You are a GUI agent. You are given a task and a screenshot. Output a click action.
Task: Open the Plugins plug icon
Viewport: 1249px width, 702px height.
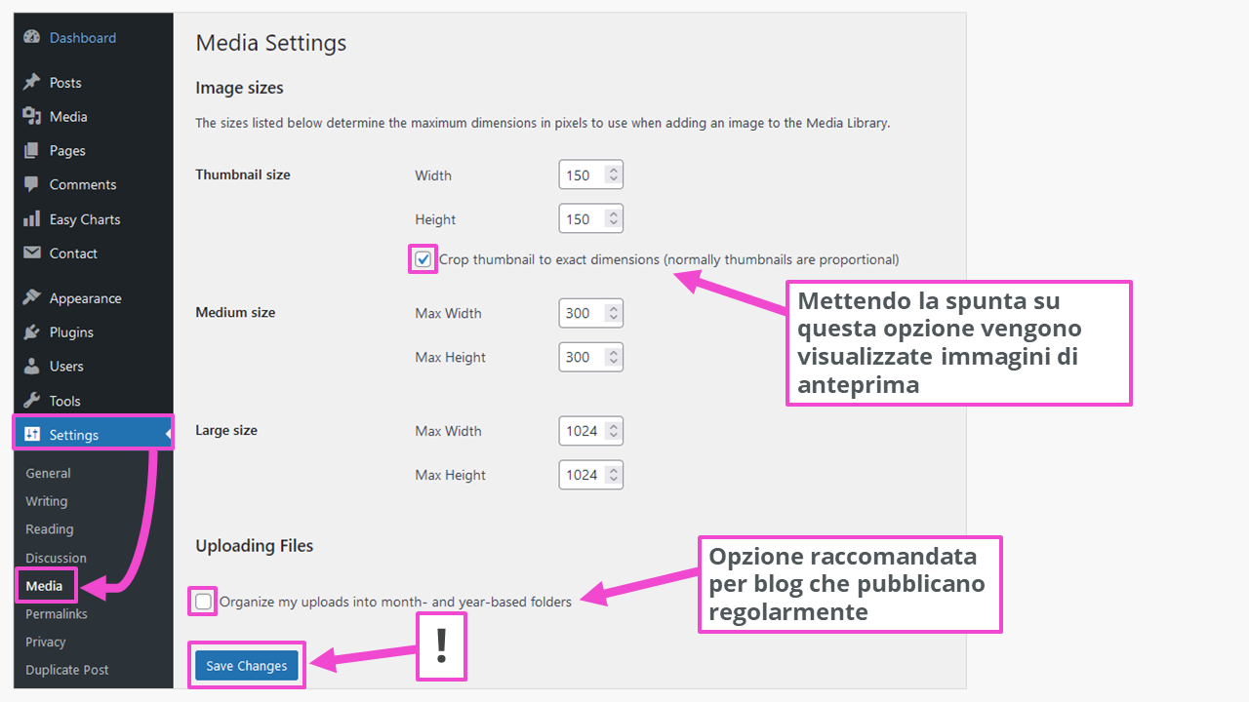point(31,331)
